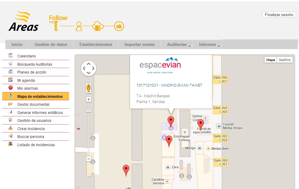Click the Zara shop icon on the map
Image resolution: width=299 pixels, height=189 pixels.
tap(168, 167)
